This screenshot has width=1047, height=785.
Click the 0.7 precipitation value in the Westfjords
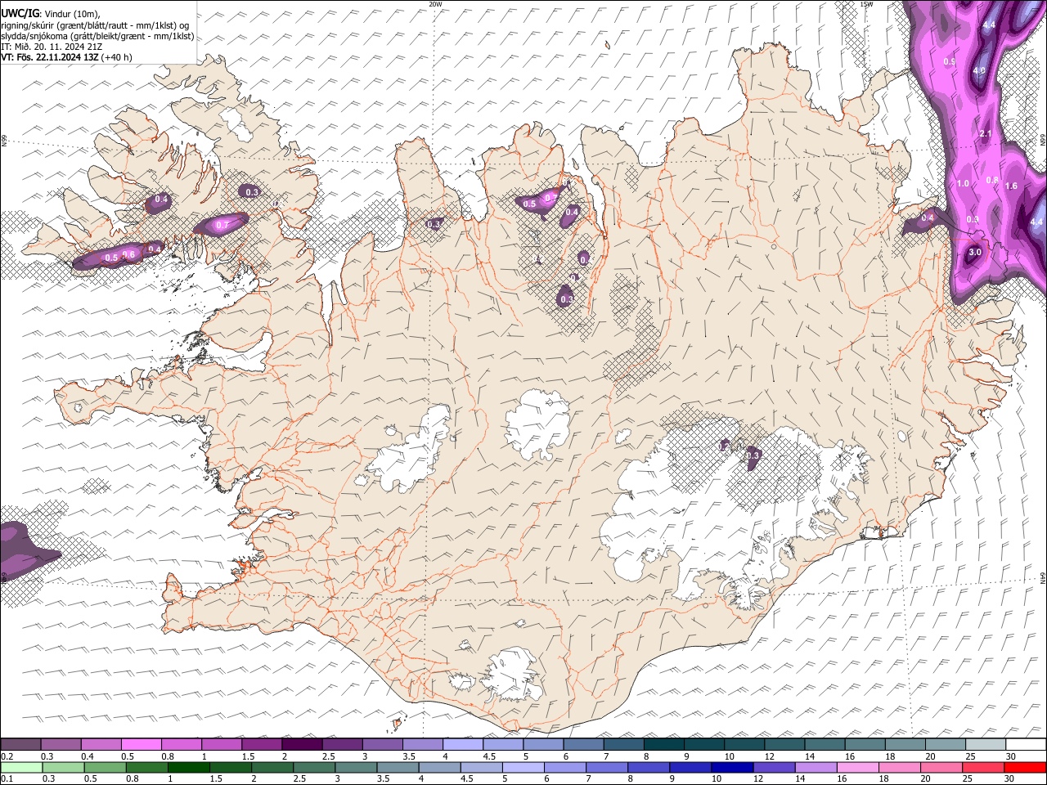tap(221, 225)
